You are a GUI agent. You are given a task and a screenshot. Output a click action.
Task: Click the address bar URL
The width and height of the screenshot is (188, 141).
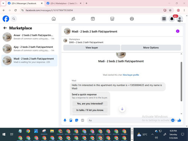pyautogui.click(x=49, y=10)
